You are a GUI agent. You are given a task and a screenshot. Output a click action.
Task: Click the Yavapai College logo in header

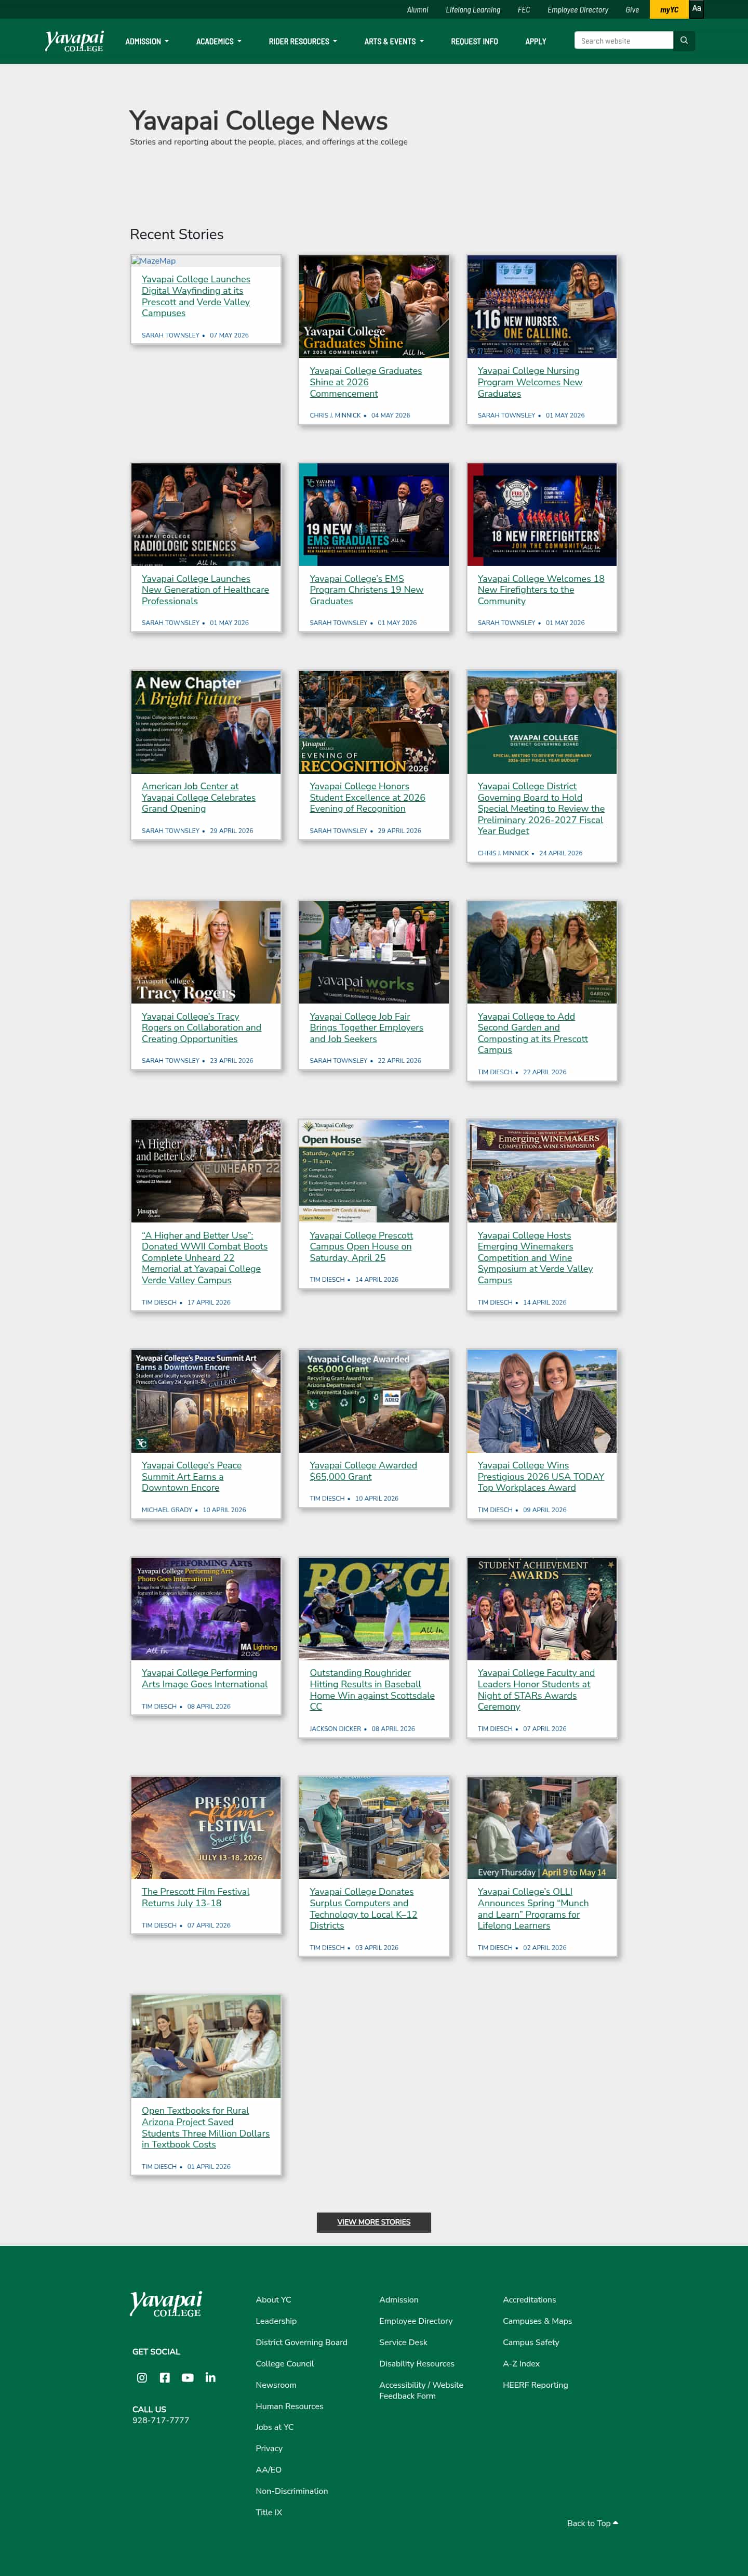(x=74, y=41)
